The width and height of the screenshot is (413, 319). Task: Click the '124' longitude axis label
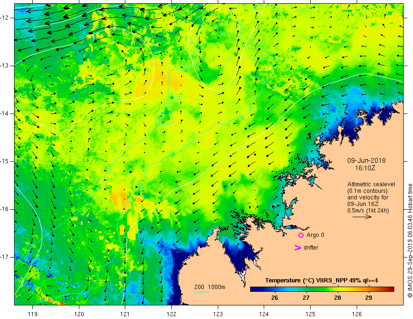point(264,314)
